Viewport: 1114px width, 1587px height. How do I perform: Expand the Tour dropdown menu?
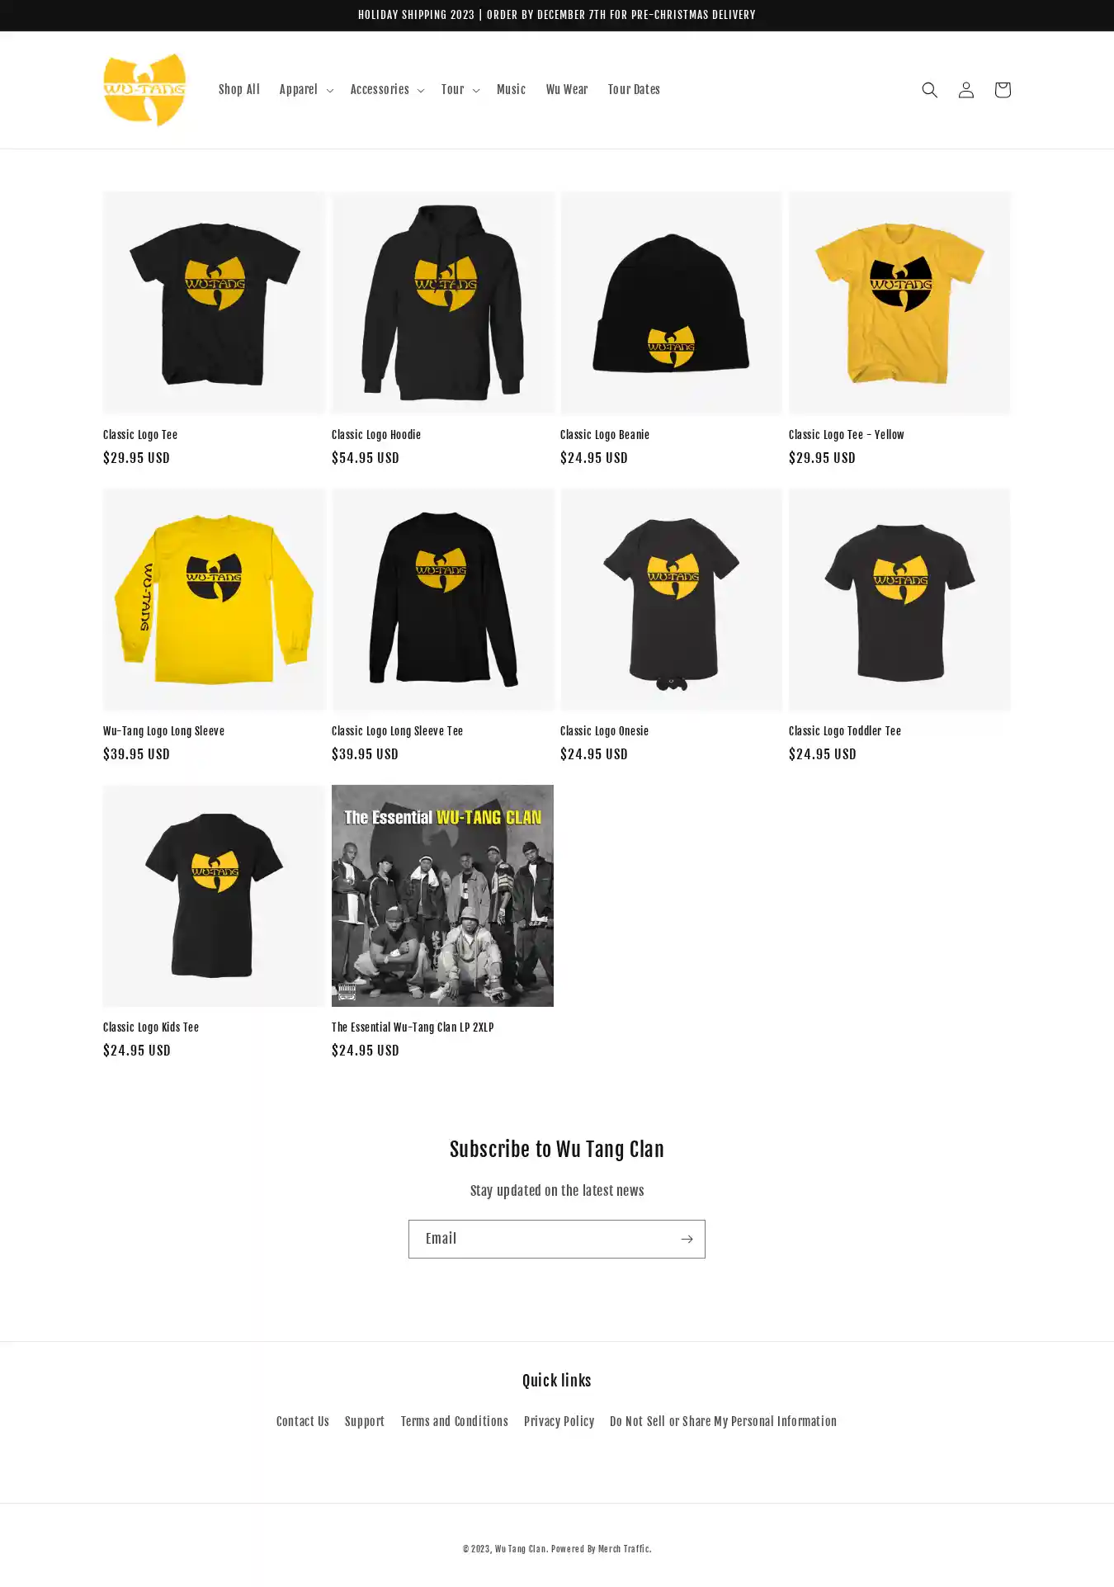click(x=460, y=90)
